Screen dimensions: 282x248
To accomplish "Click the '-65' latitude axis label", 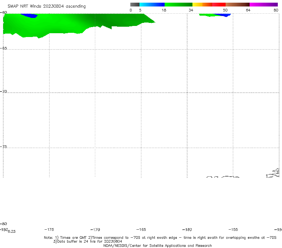I will (x=3, y=48).
